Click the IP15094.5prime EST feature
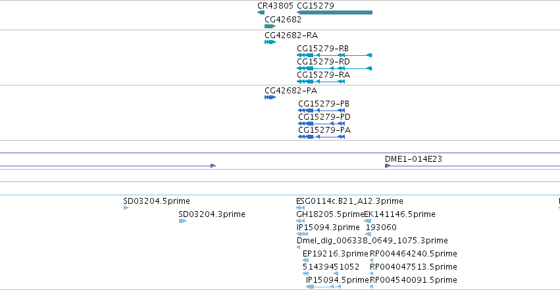 click(x=324, y=287)
